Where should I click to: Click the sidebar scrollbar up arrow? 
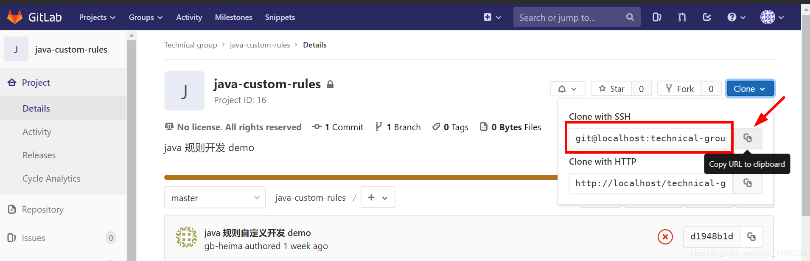point(132,35)
